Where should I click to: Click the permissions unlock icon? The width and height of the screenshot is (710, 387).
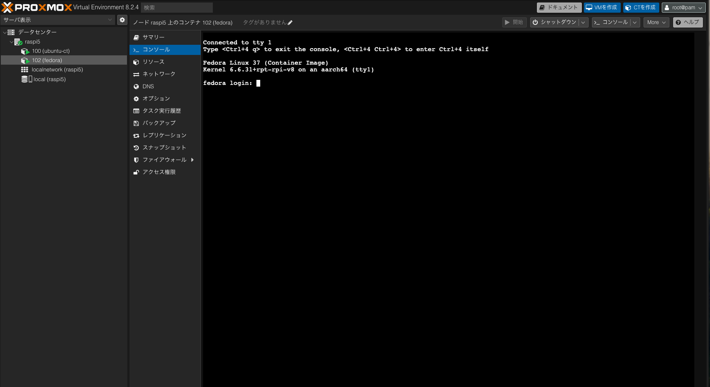[x=136, y=172]
